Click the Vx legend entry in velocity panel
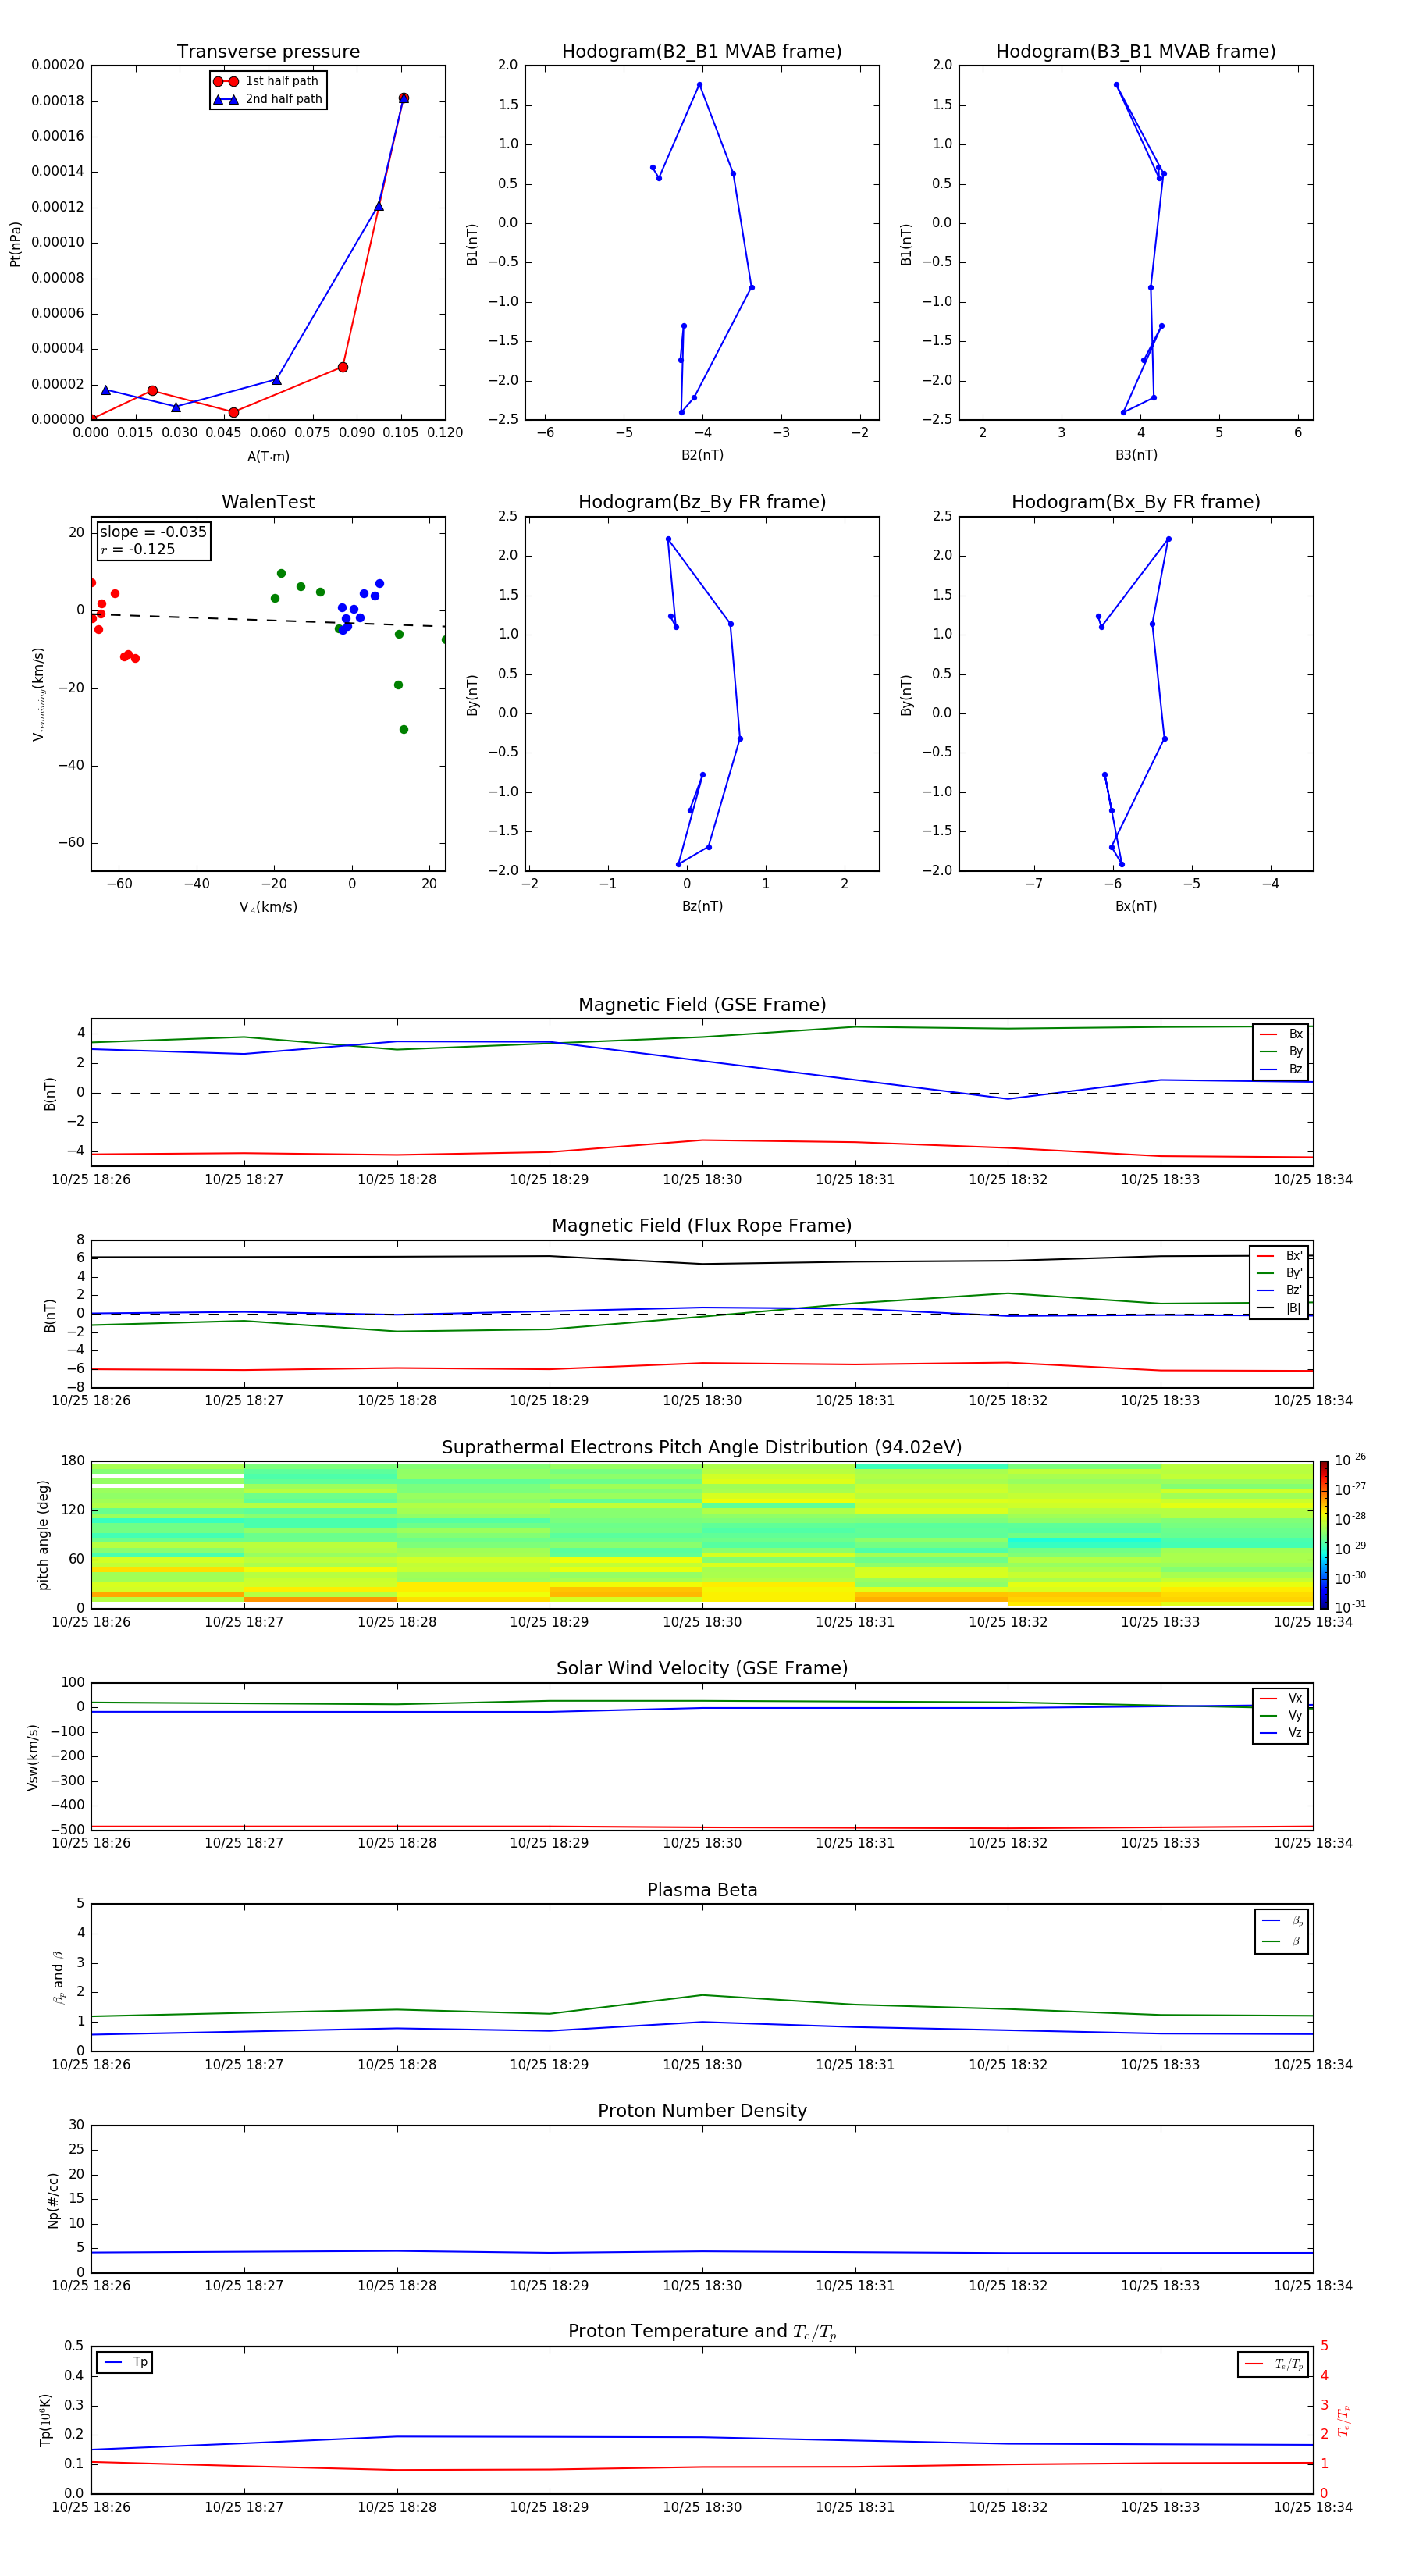1405x2576 pixels. [1281, 1699]
